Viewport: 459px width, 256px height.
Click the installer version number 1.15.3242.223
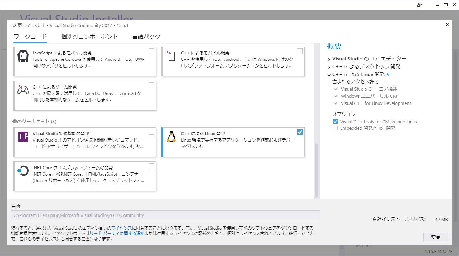click(x=438, y=251)
